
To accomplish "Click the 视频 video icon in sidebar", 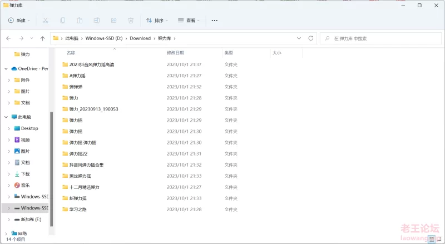I will click(x=17, y=140).
